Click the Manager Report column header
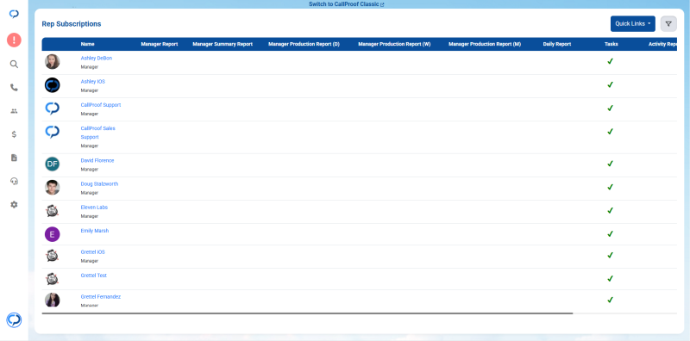Viewport: 690px width, 341px height. point(160,45)
